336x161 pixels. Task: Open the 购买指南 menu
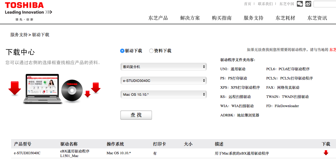[x=221, y=18]
